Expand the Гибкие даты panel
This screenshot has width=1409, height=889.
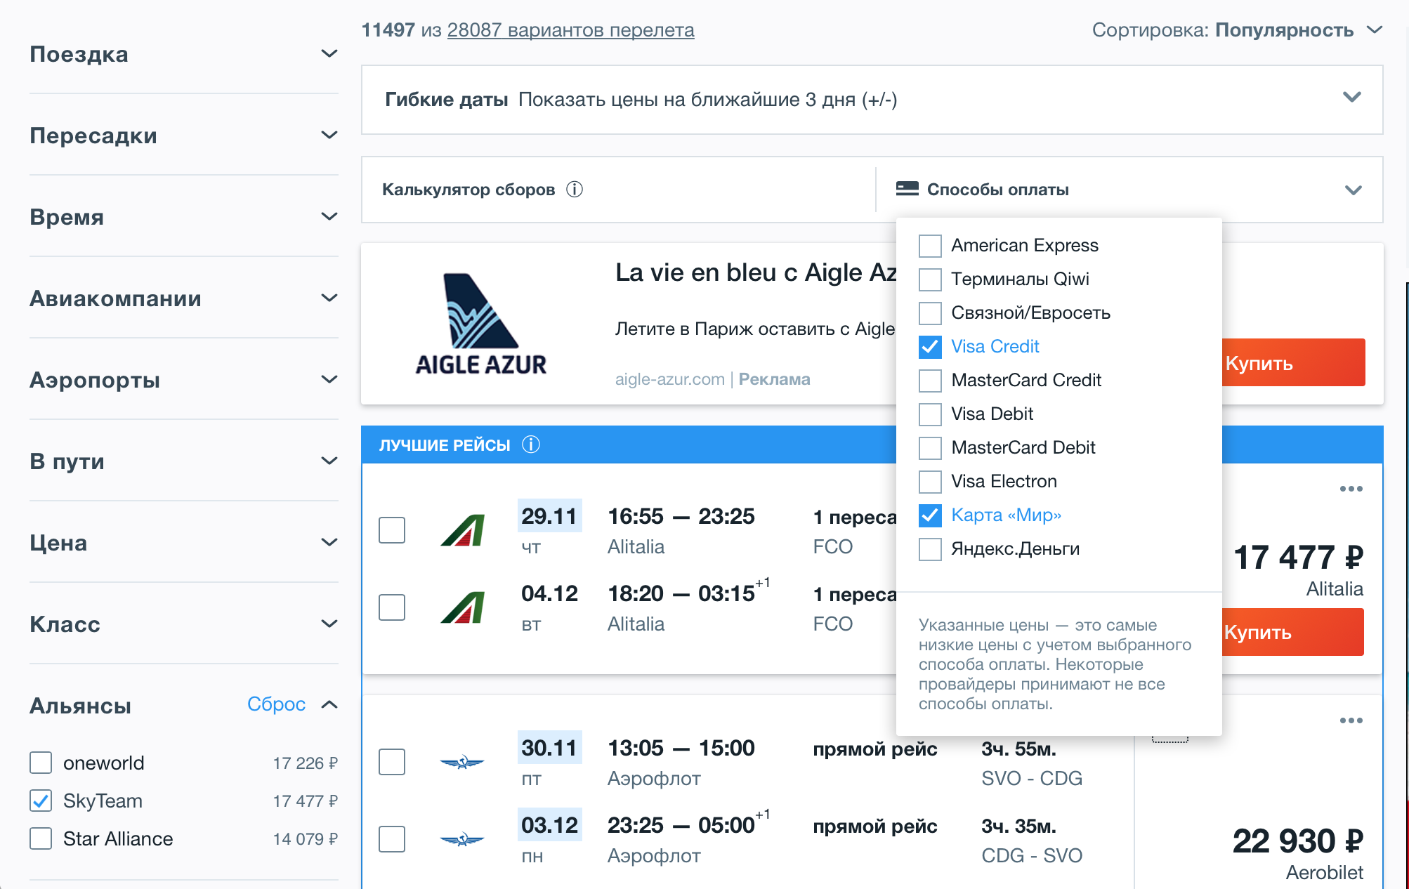(1351, 98)
